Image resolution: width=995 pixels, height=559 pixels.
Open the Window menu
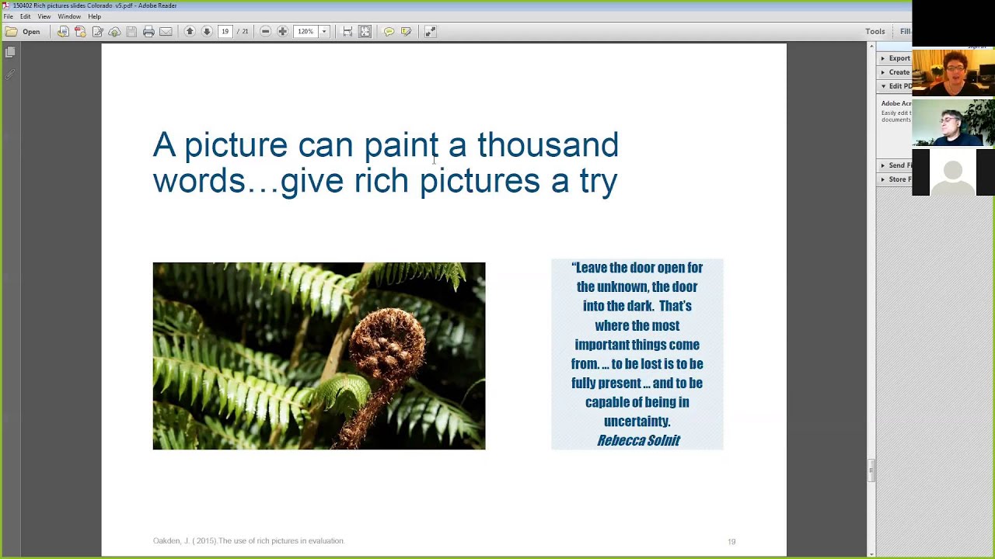point(69,16)
